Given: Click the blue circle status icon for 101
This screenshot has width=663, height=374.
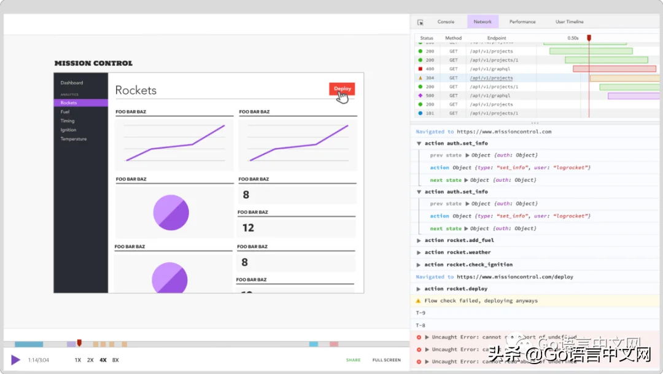Looking at the screenshot, I should click(421, 114).
